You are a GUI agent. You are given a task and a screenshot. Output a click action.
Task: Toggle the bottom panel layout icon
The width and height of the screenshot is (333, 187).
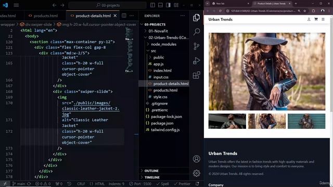click(160, 5)
